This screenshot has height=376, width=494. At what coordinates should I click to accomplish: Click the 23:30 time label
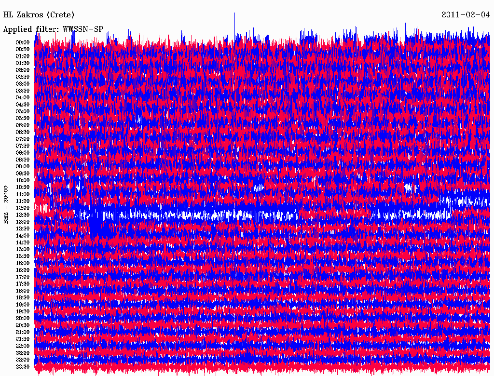[23, 367]
